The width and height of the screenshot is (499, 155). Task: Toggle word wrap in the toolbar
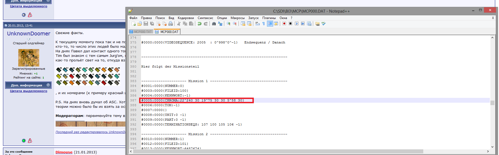[258, 24]
